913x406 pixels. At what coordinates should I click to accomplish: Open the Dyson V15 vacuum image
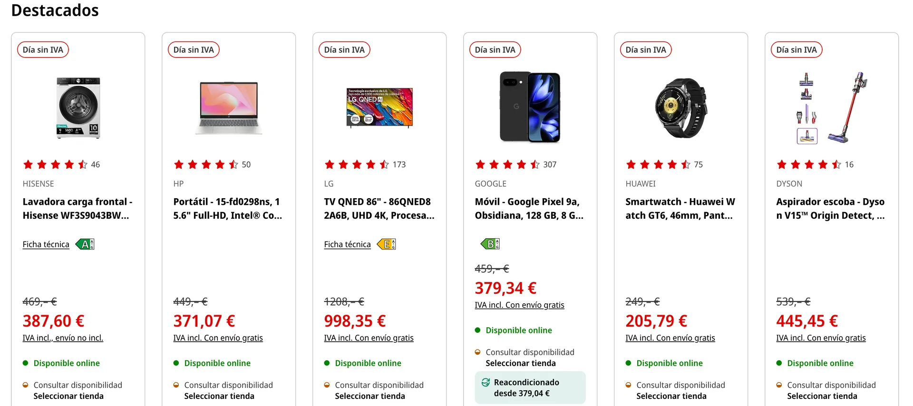(832, 108)
